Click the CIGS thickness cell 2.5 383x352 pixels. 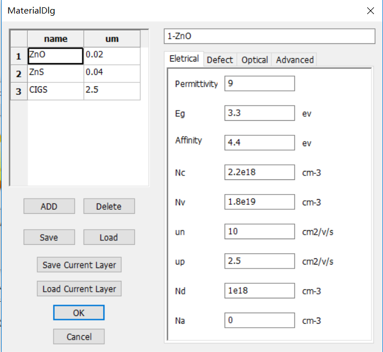[x=112, y=91]
